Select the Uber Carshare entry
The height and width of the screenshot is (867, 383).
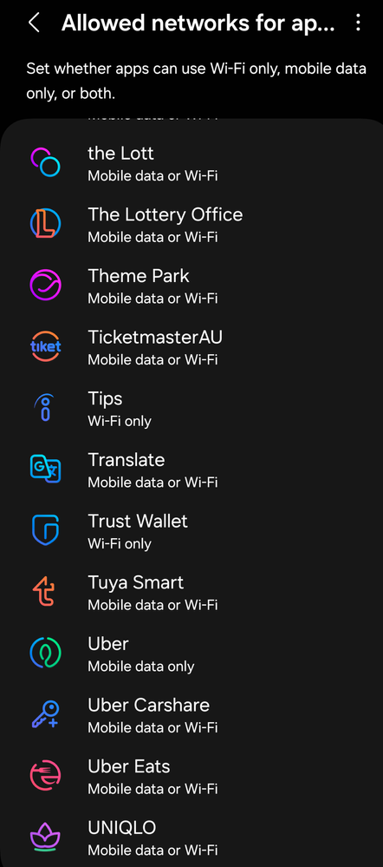191,715
